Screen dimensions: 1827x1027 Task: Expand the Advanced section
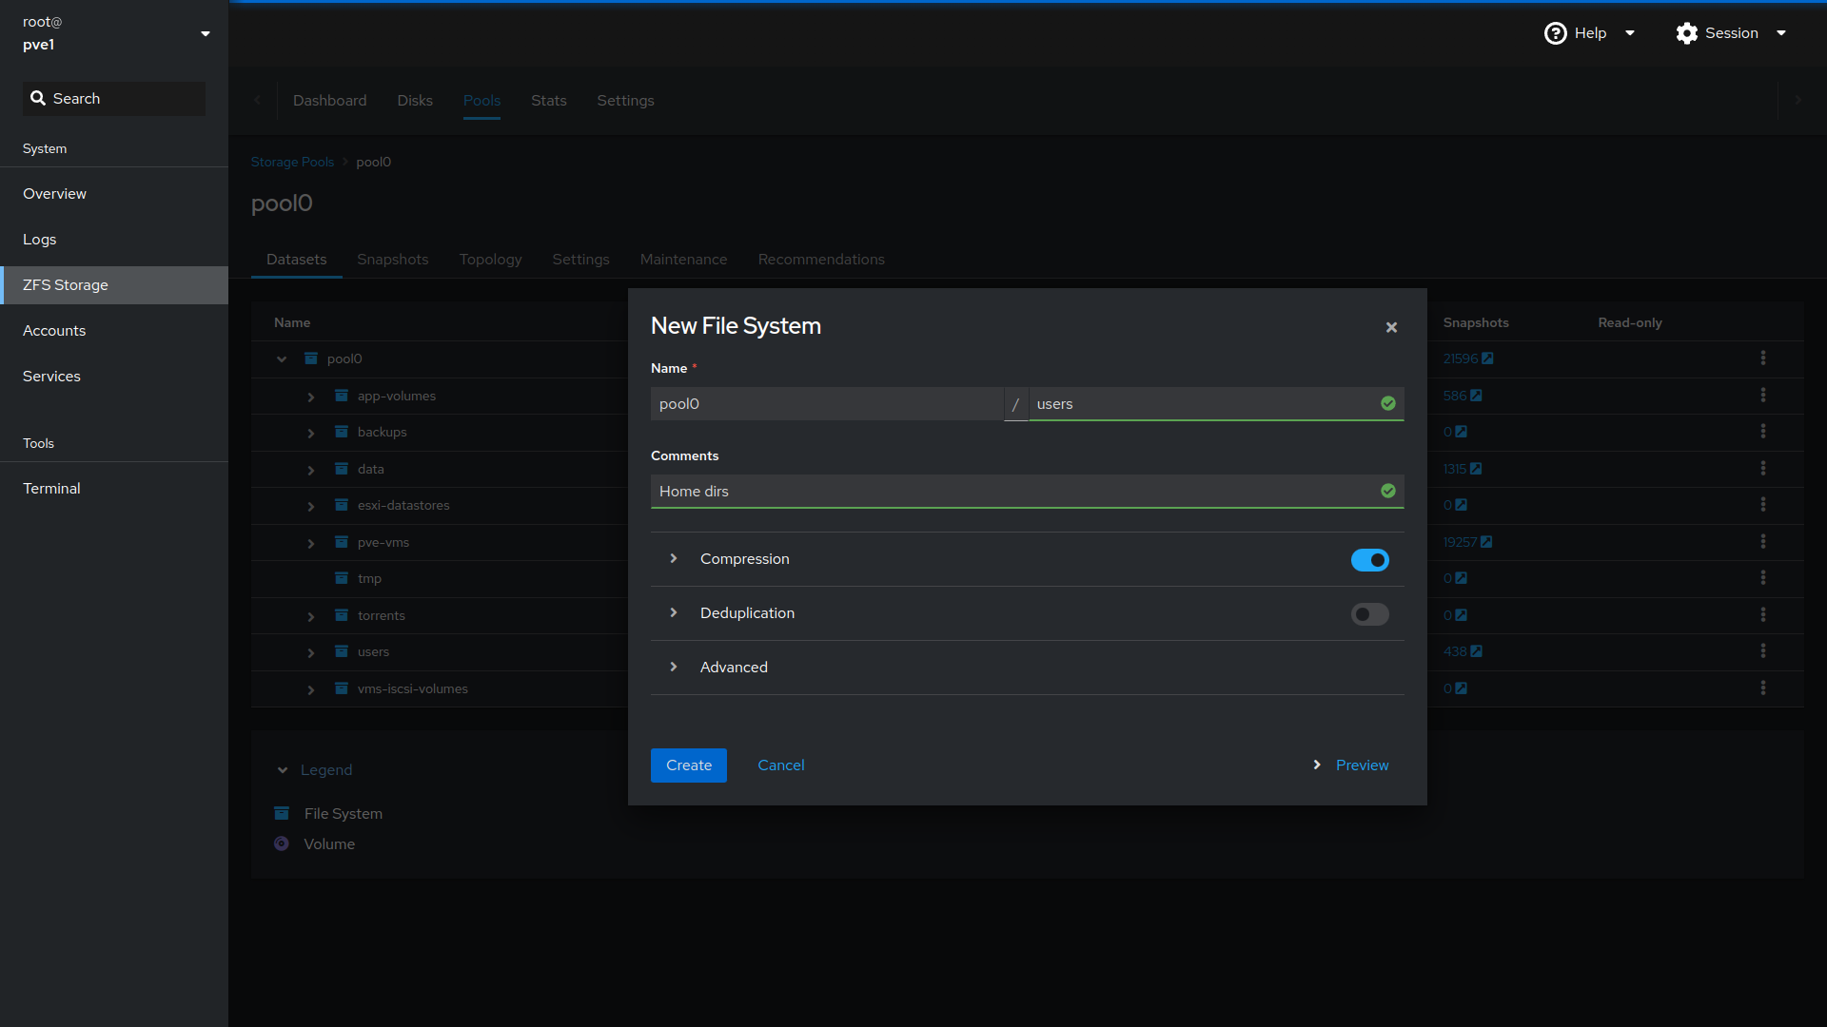(674, 668)
